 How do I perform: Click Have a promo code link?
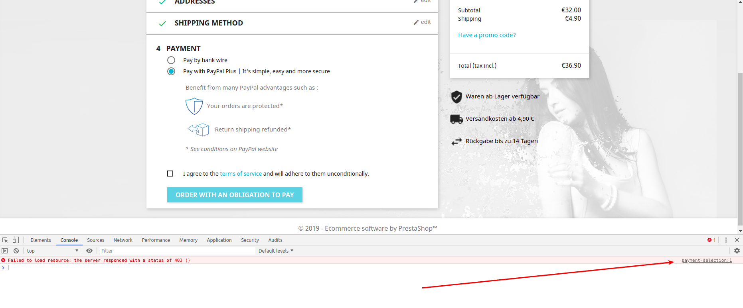[487, 35]
